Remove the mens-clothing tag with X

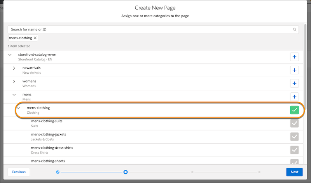point(35,38)
